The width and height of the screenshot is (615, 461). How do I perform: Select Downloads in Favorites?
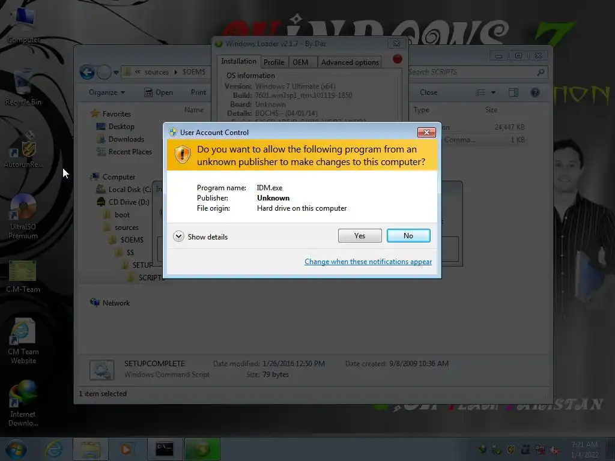(x=126, y=139)
